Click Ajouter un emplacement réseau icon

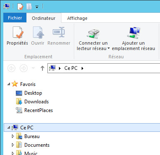point(133,33)
